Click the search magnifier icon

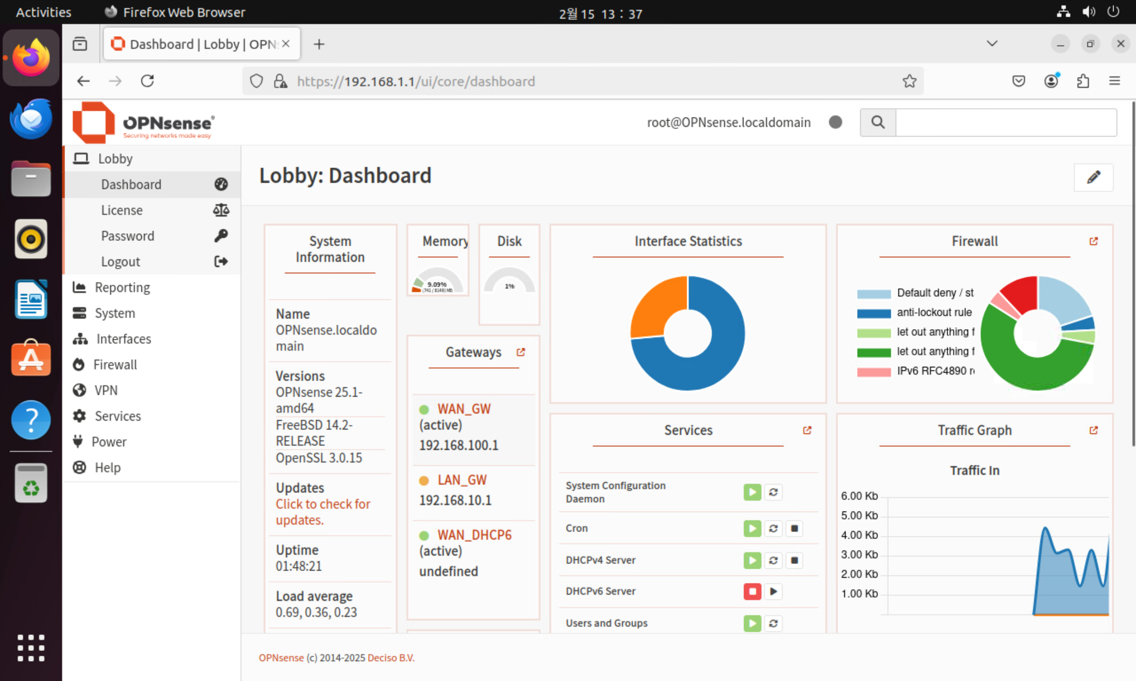coord(877,123)
